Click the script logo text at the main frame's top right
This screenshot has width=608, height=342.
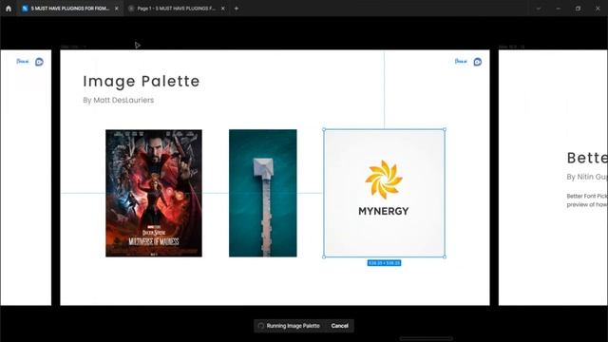pos(461,61)
